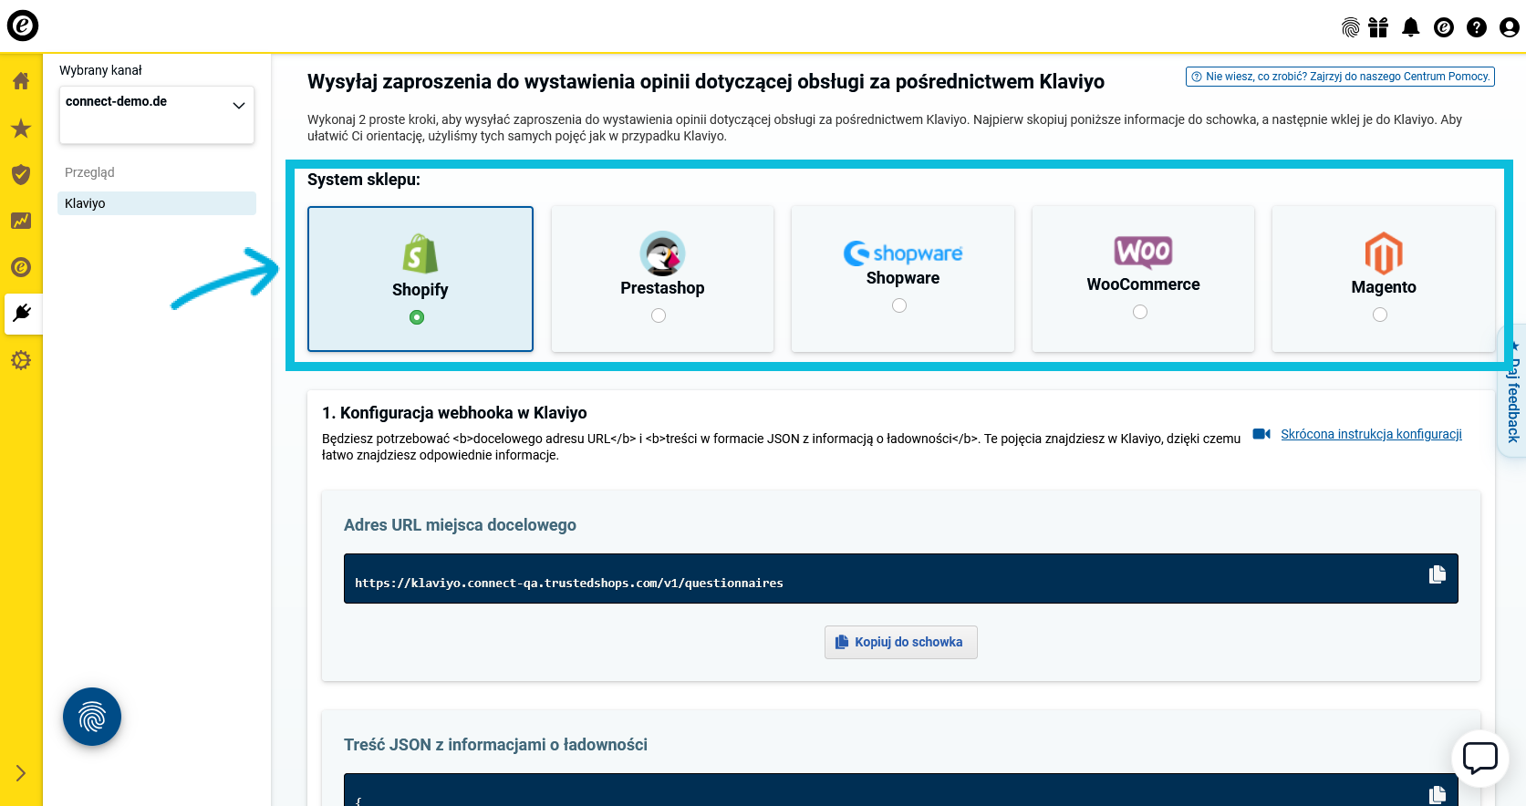Open the connect-demo.de channel dropdown
Image resolution: width=1526 pixels, height=806 pixels.
point(157,115)
